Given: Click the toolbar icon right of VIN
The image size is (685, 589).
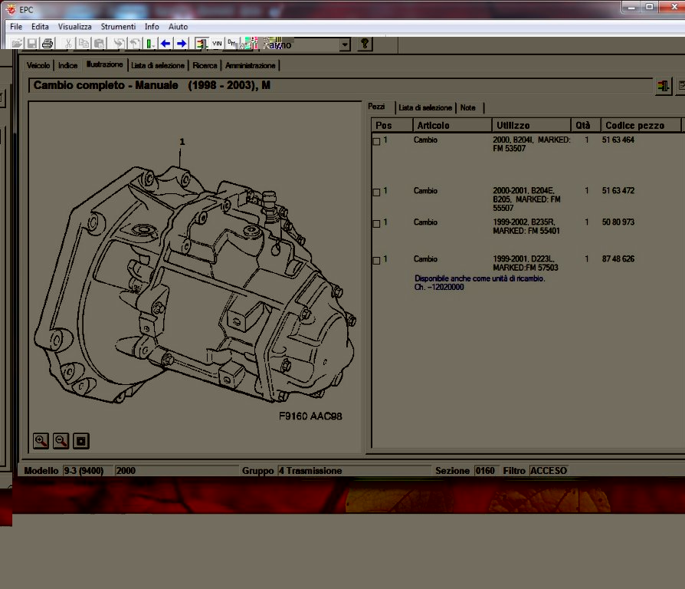Looking at the screenshot, I should click(232, 44).
